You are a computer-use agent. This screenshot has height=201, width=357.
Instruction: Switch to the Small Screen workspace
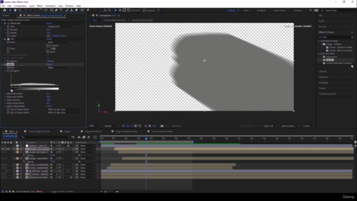279,10
